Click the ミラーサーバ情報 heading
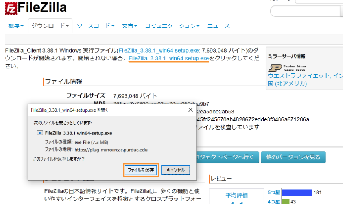The width and height of the screenshot is (345, 205). point(286,56)
